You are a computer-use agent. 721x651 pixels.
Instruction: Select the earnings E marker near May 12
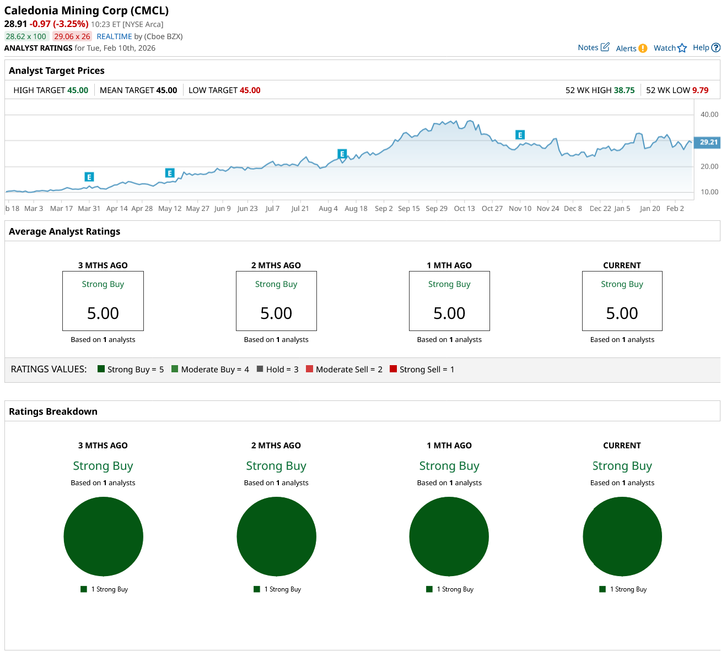[x=170, y=173]
